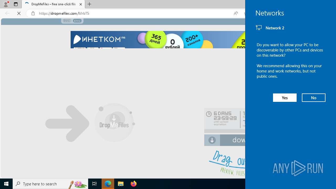Toggle Read aloud in address bar
The height and width of the screenshot is (189, 336).
tap(236, 13)
